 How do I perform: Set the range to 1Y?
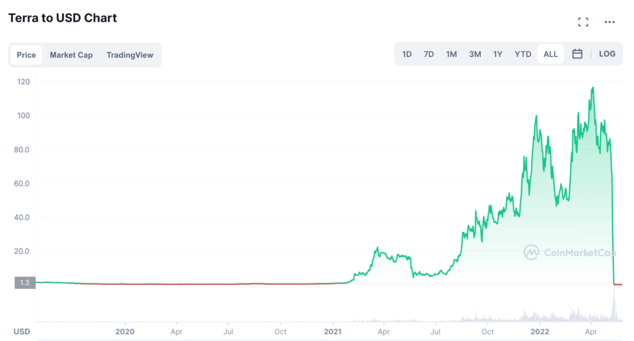[497, 54]
